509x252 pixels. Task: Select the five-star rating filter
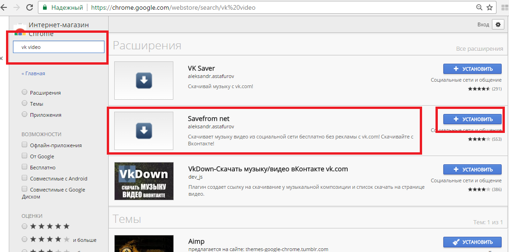25,226
